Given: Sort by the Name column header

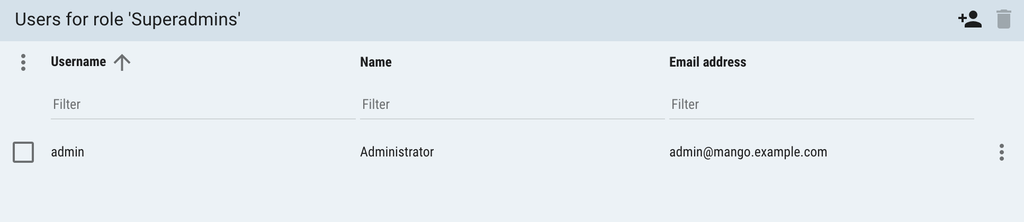Looking at the screenshot, I should (x=376, y=62).
